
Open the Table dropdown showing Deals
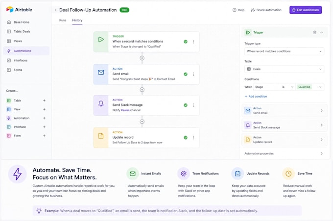tap(284, 69)
